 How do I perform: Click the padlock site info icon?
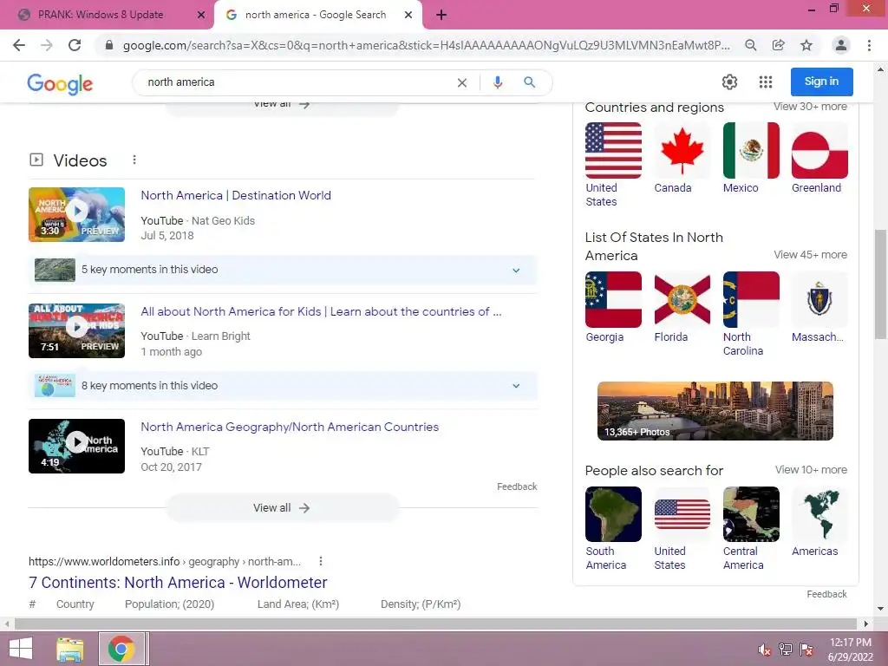coord(109,45)
